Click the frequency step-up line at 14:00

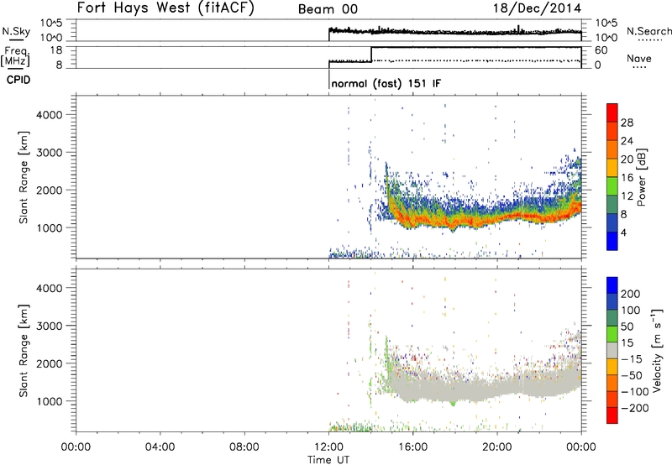(371, 55)
